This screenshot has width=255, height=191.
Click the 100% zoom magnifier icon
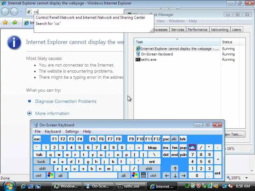(x=229, y=178)
